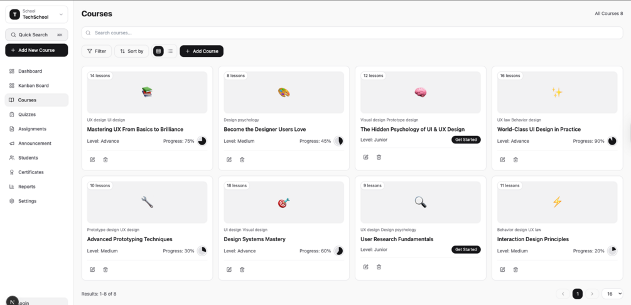
Task: View Reports
Action: click(36, 187)
